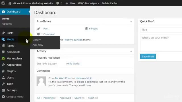Open the Marketplace menu
182x102 pixels.
click(x=14, y=58)
